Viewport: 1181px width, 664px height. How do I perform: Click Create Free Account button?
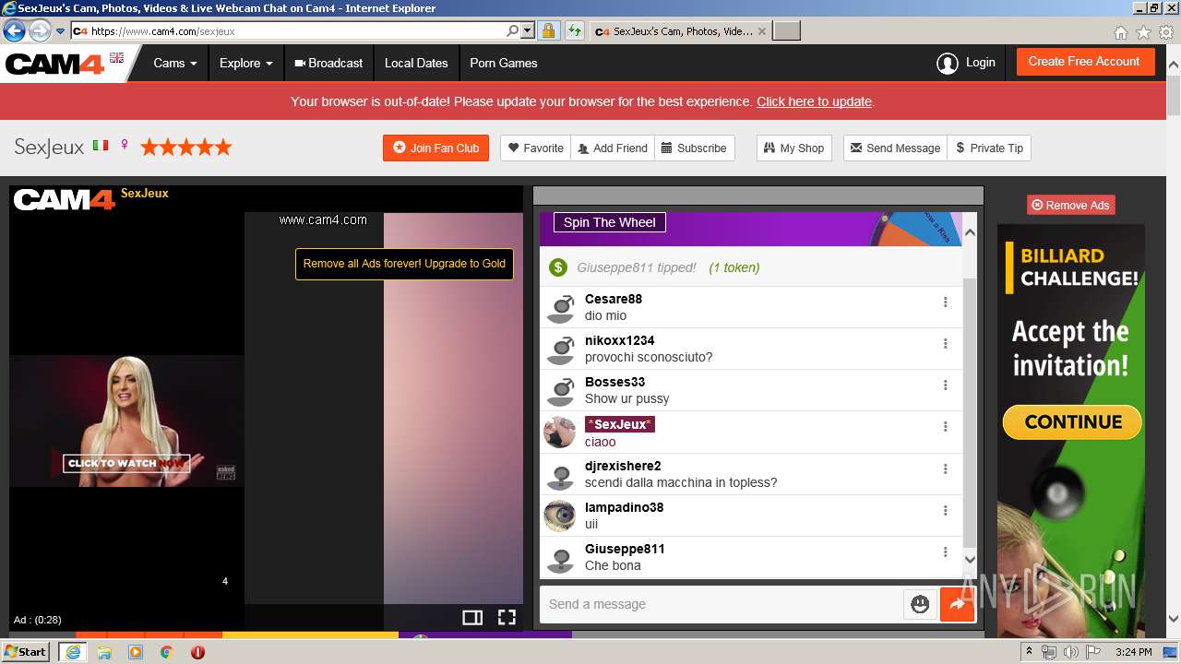pyautogui.click(x=1084, y=62)
